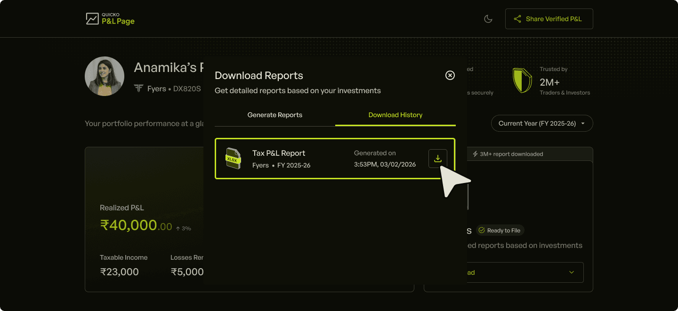Click the Tax P&L Report title
This screenshot has height=311, width=678.
(279, 153)
